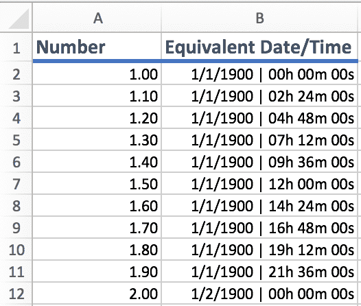Click the 'Number' header cell
The height and width of the screenshot is (306, 361).
tap(97, 47)
